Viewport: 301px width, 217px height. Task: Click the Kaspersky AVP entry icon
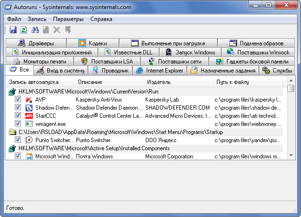pyautogui.click(x=29, y=100)
